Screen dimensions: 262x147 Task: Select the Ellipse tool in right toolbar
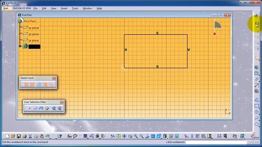[257, 124]
